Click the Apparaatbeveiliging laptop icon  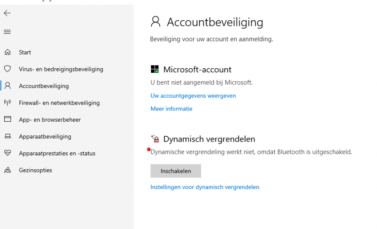[7, 136]
